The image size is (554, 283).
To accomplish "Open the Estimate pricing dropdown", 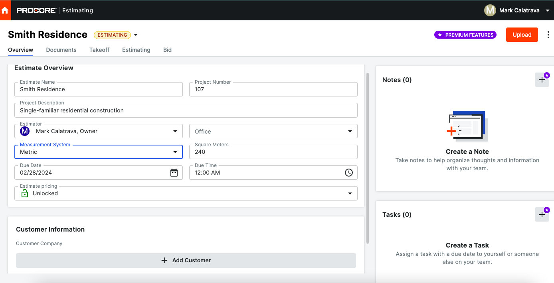I will pyautogui.click(x=350, y=193).
